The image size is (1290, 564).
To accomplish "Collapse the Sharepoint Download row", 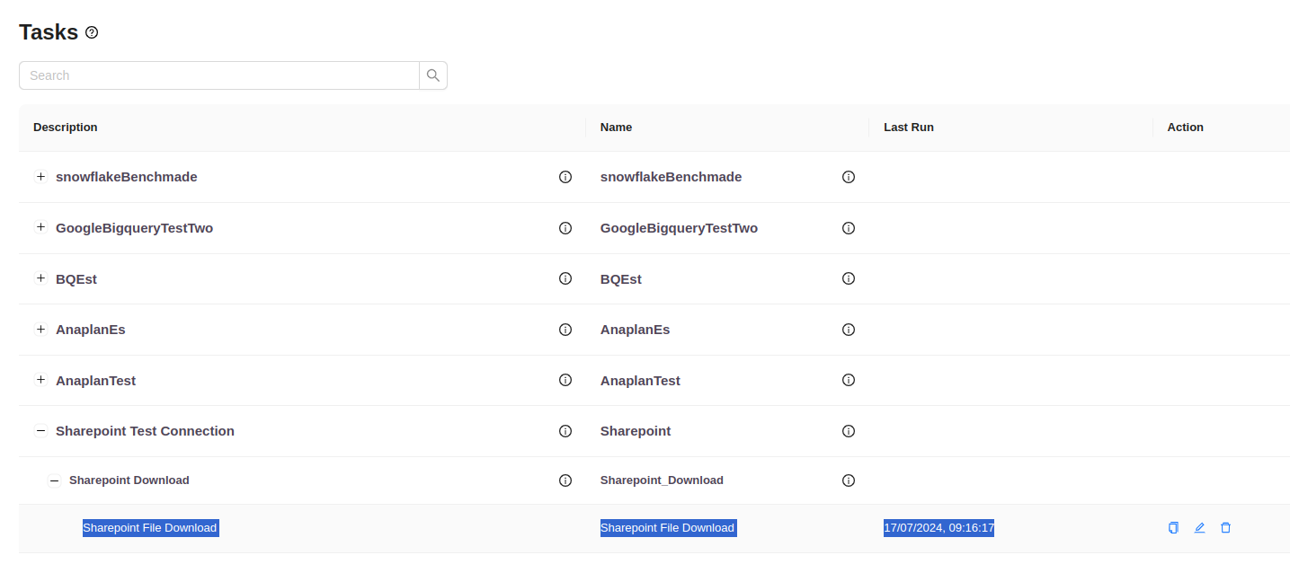I will [x=54, y=480].
